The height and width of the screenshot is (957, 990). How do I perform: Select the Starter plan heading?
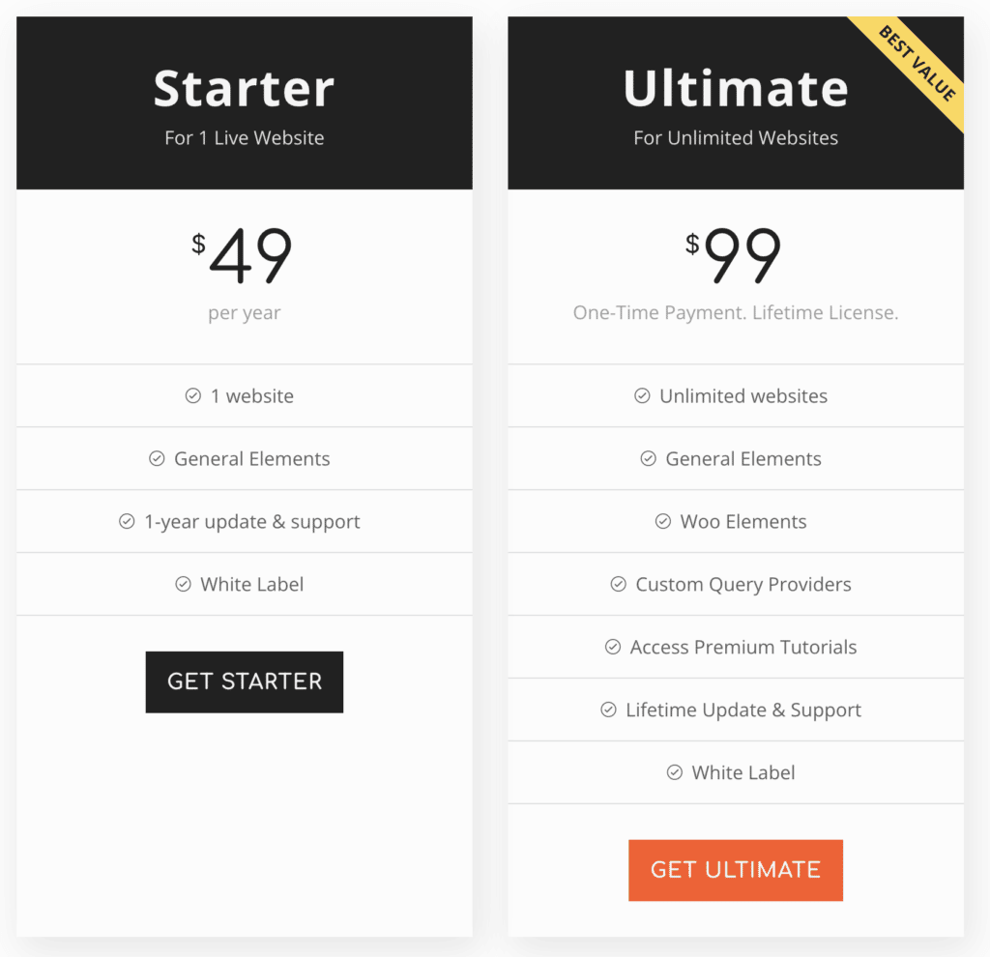tap(244, 88)
